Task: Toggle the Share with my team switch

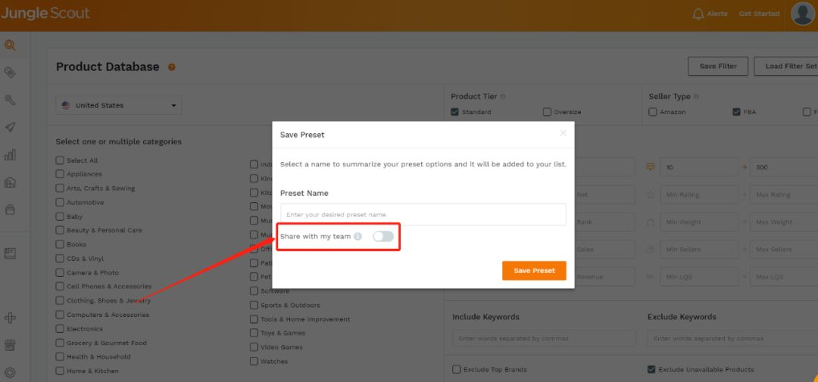Action: click(x=383, y=237)
